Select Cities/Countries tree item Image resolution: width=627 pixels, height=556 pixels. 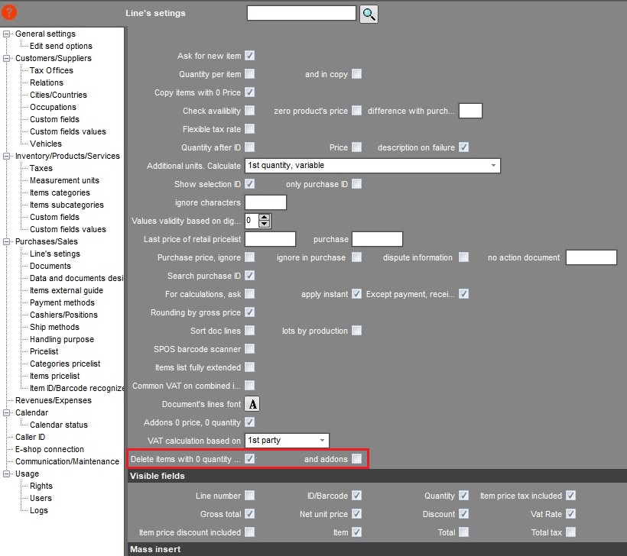[58, 95]
